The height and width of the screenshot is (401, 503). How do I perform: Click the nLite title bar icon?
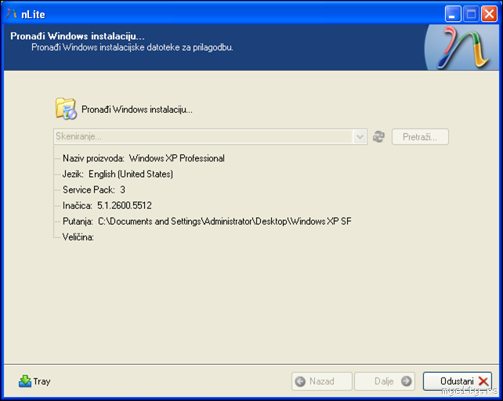click(x=12, y=14)
